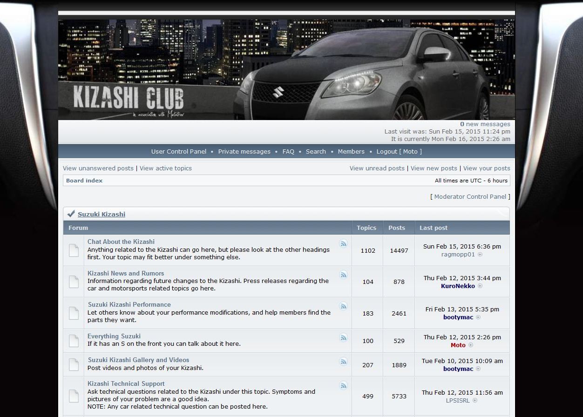View latest post icon in Suzuki Kizashi Performance row
The height and width of the screenshot is (417, 583).
point(478,317)
